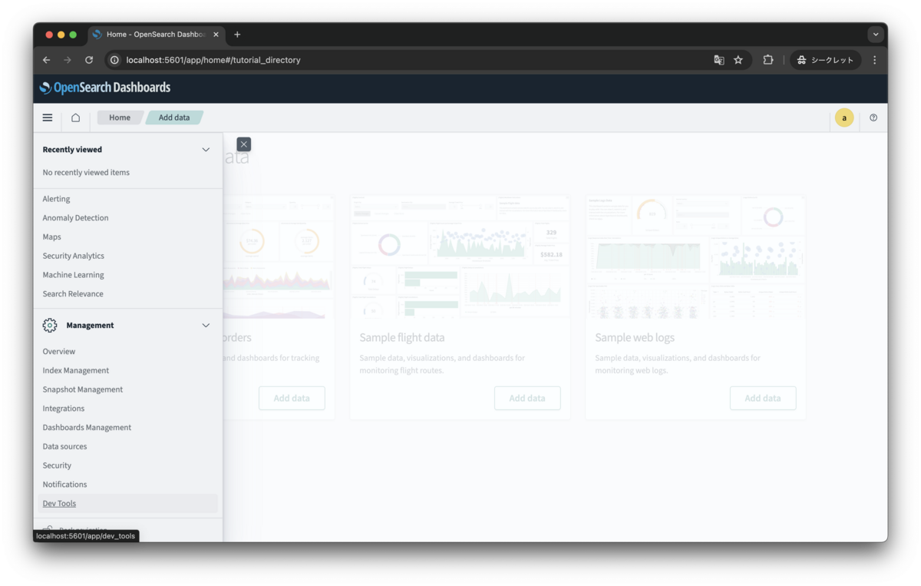
Task: Click Sample flight data preview thumbnail
Action: pos(460,257)
